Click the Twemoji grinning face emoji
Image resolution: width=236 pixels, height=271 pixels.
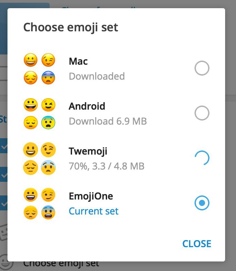tap(30, 150)
